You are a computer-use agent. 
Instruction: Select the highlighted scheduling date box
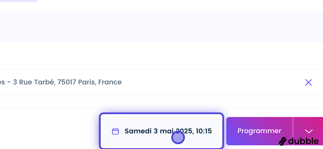click(x=162, y=131)
